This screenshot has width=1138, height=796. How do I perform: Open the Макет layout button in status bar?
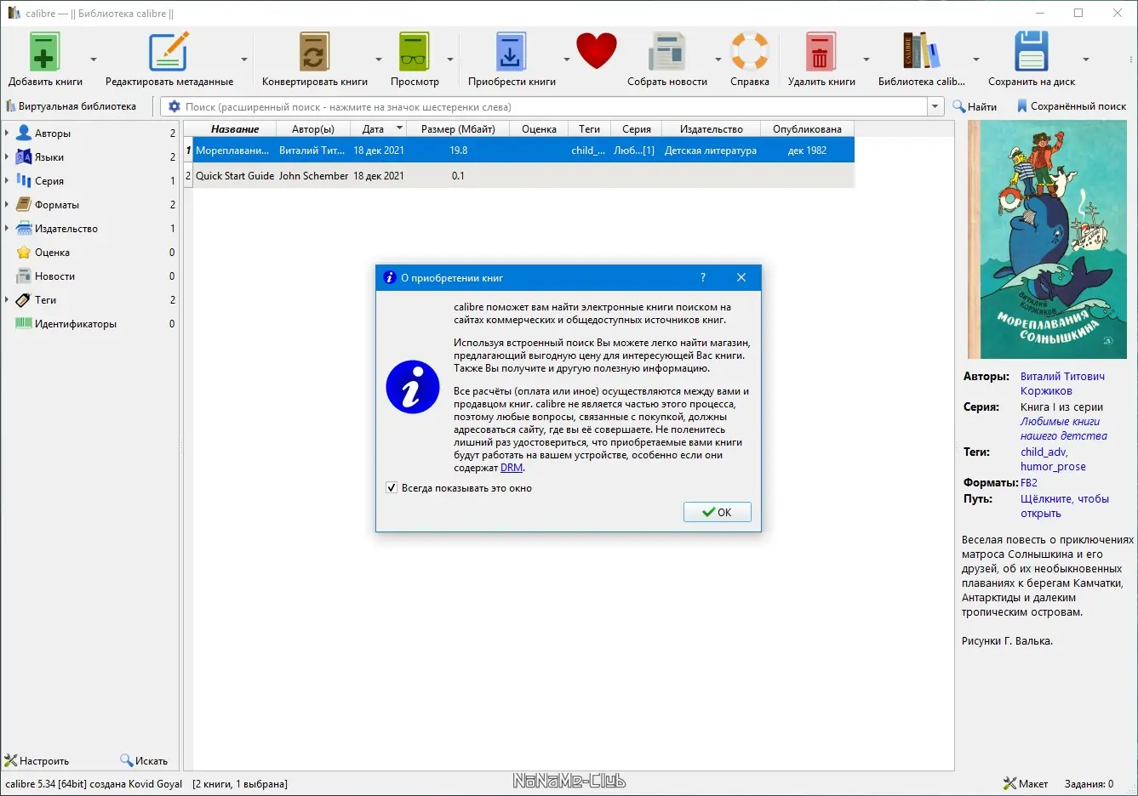(1026, 783)
